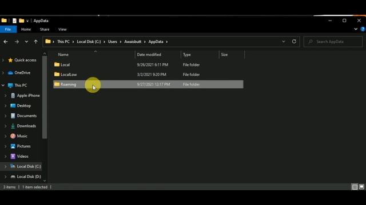Expand the Quick access tree node
366x205 pixels.
click(3, 60)
